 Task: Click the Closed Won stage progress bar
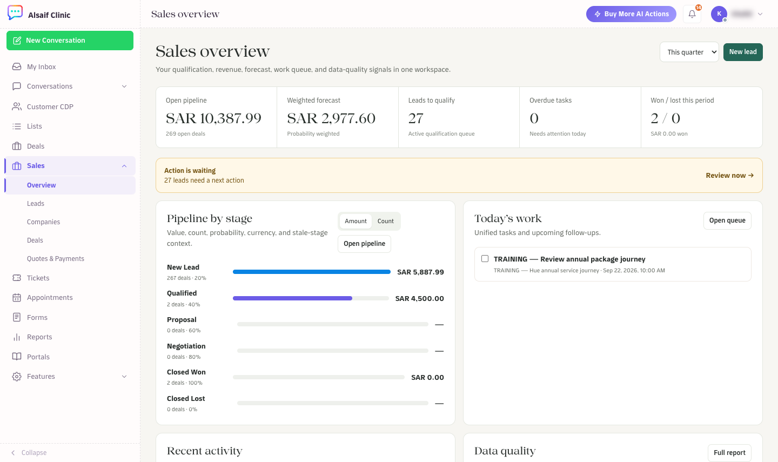(x=319, y=377)
